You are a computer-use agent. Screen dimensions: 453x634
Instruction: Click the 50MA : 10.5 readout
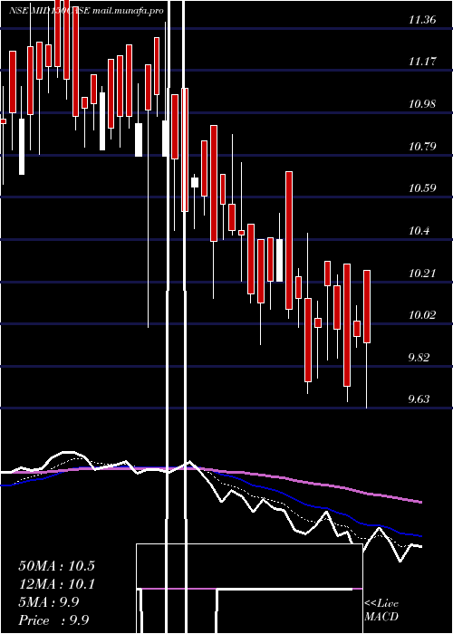coord(56,566)
